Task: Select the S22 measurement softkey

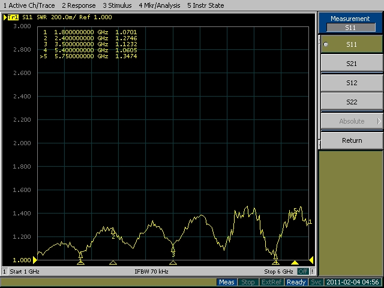Action: pyautogui.click(x=352, y=102)
